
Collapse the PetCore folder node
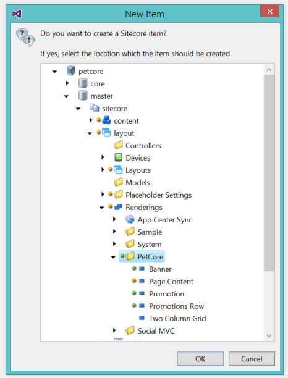click(113, 257)
